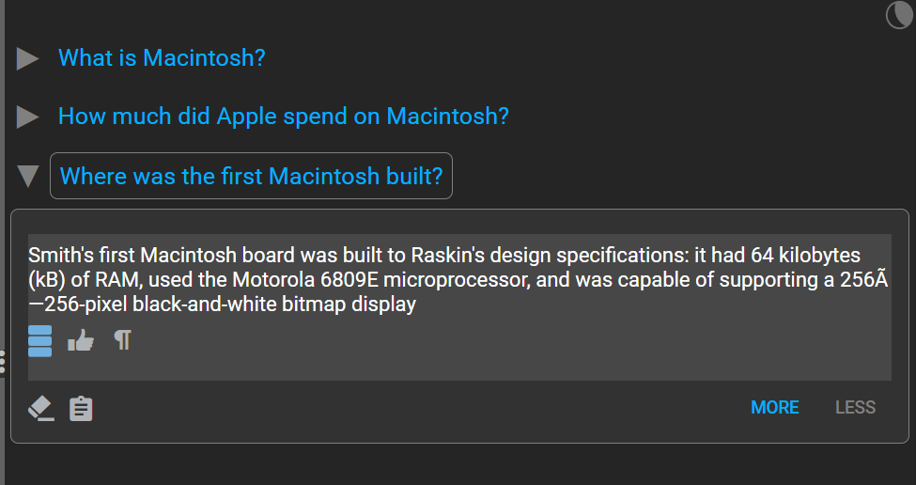The image size is (916, 485).
Task: Copy the answer with the clipboard icon
Action: pyautogui.click(x=81, y=409)
